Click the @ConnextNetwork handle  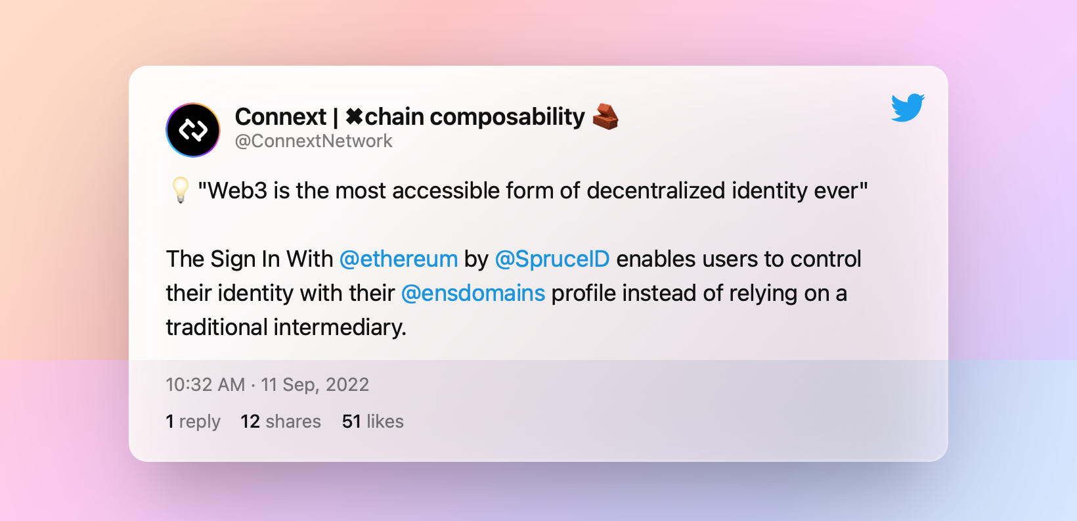(313, 141)
